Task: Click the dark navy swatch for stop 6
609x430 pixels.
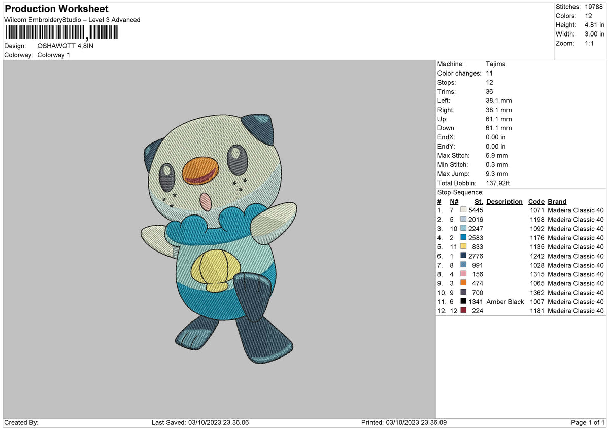Action: coord(463,256)
